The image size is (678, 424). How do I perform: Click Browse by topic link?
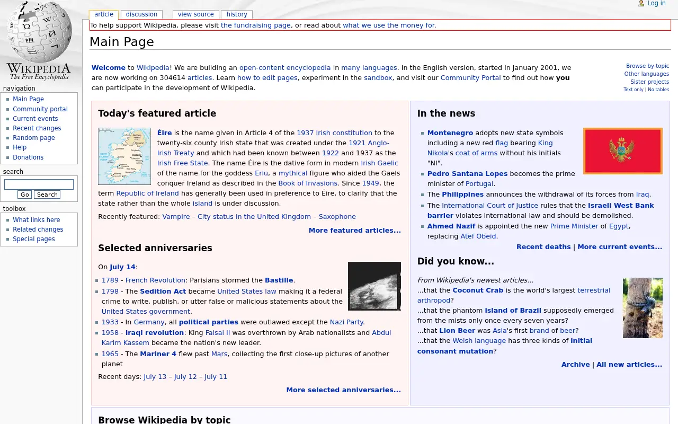click(x=647, y=66)
